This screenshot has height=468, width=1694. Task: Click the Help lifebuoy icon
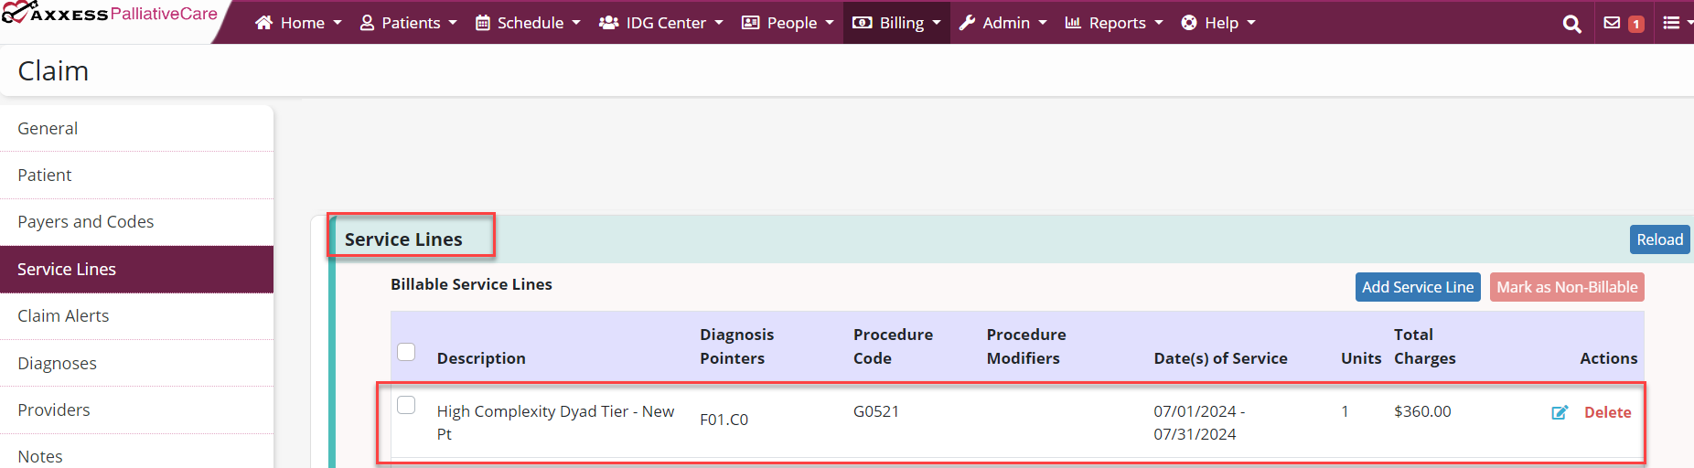[x=1189, y=23]
